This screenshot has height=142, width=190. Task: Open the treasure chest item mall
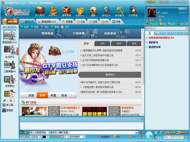coord(66,11)
